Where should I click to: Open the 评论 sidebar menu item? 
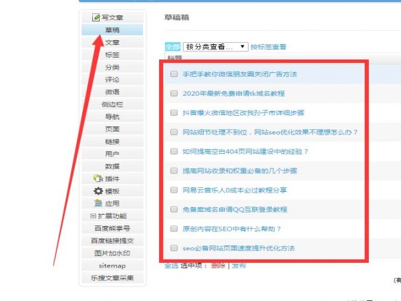(x=112, y=80)
